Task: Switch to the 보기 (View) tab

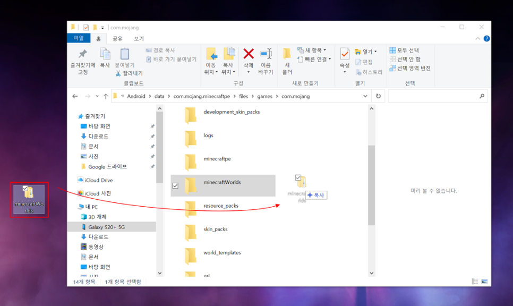Action: click(x=139, y=39)
